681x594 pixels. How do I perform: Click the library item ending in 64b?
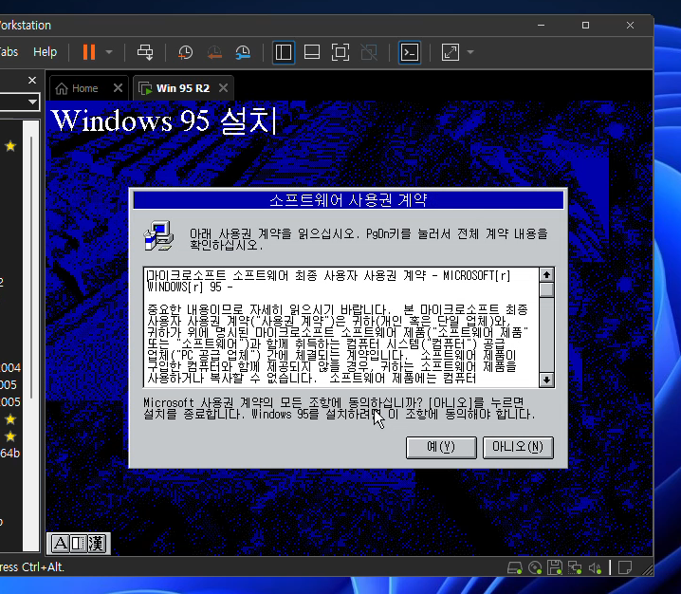click(10, 454)
